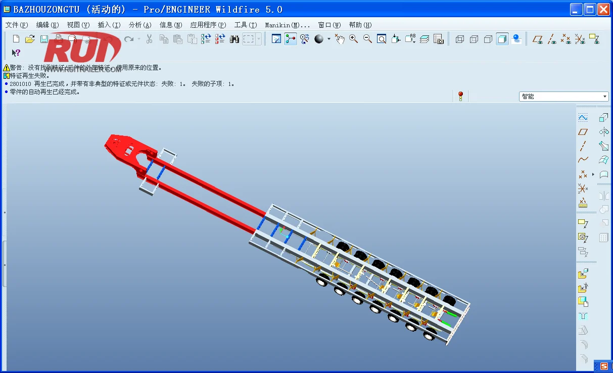The height and width of the screenshot is (373, 613).
Task: Click the What's This help pointer
Action: click(16, 53)
